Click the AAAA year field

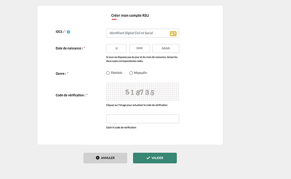(166, 48)
